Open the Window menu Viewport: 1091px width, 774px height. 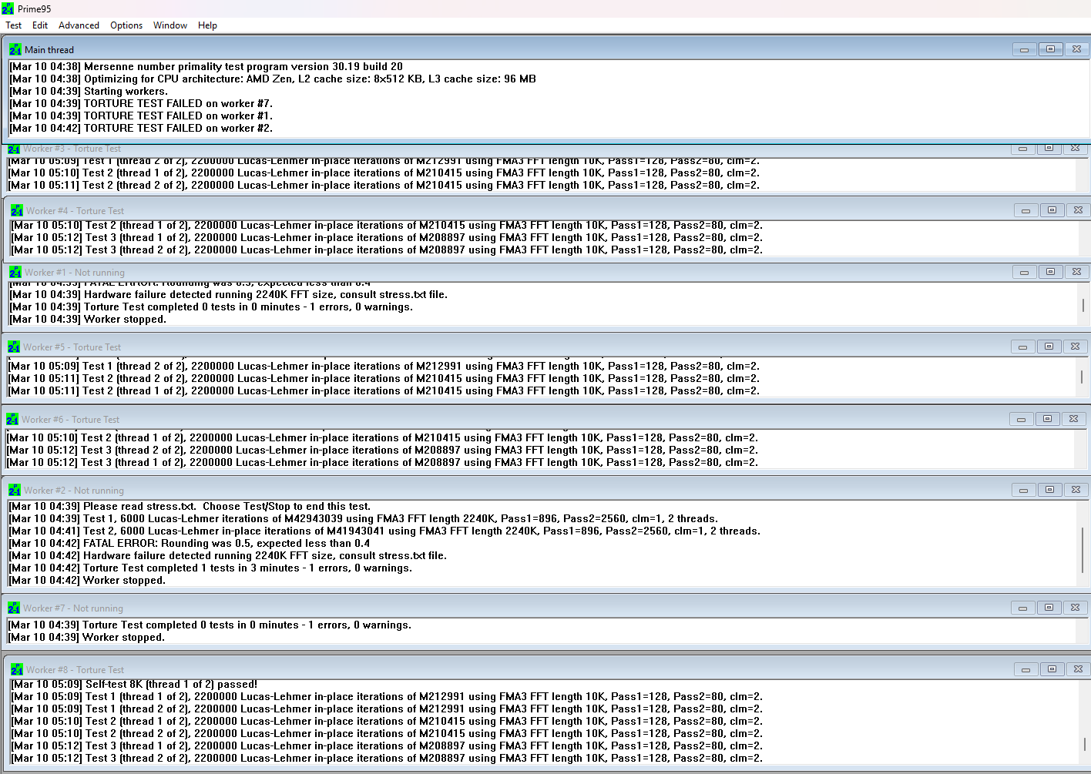tap(170, 25)
